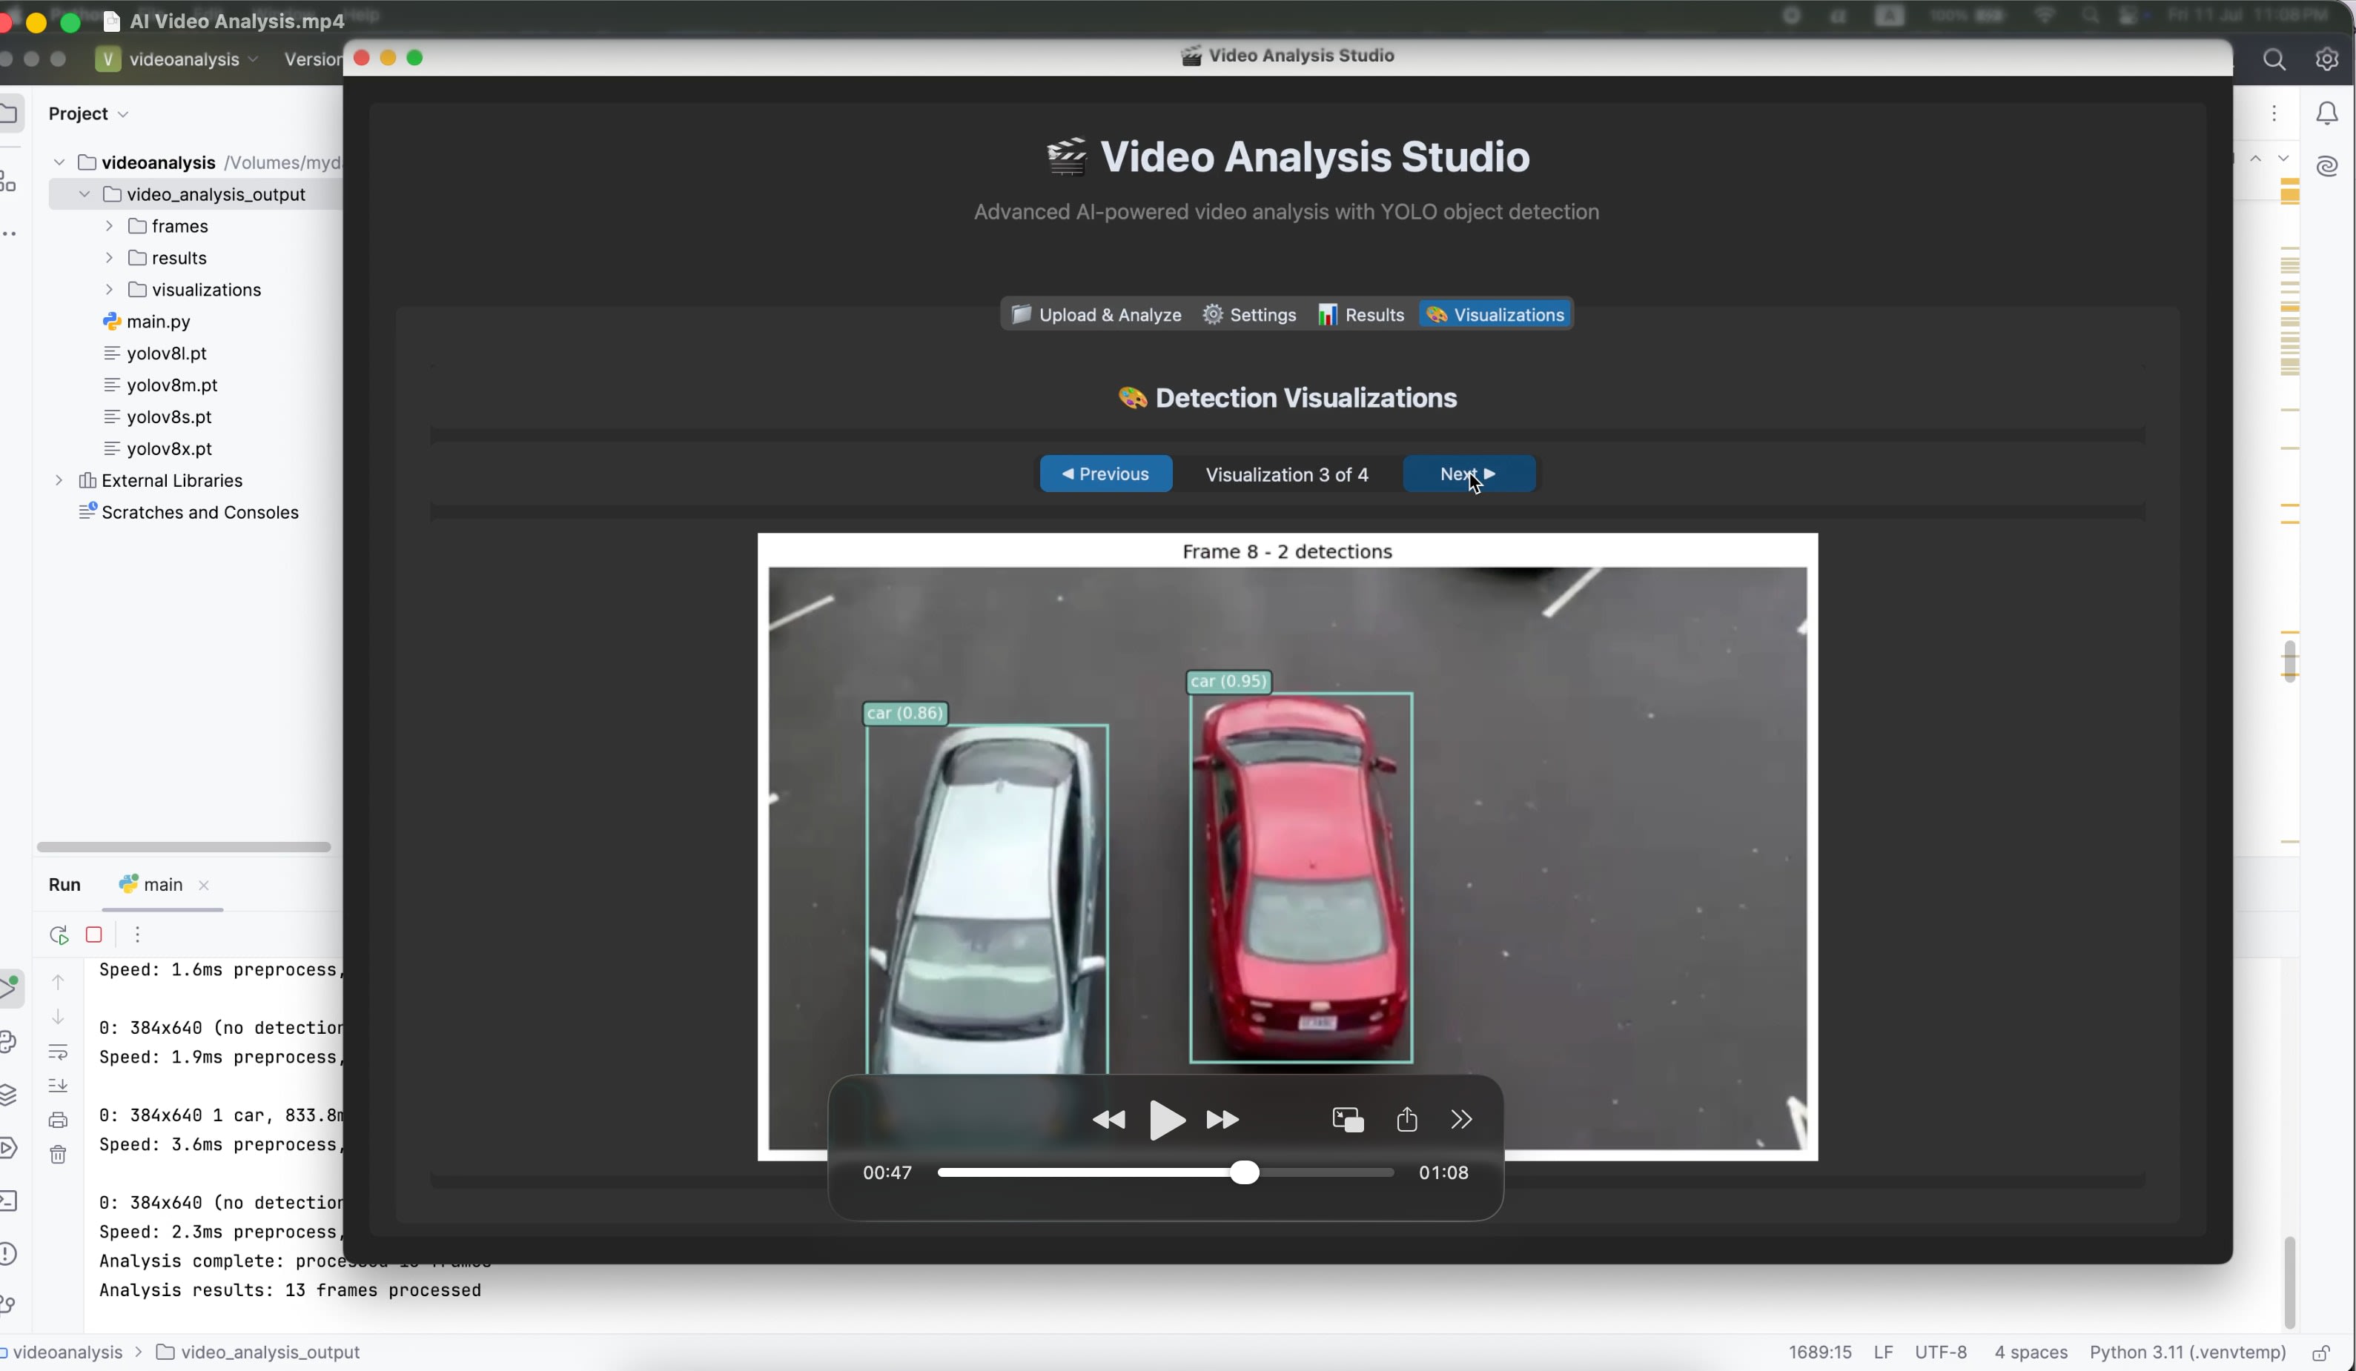Toggle picture-in-picture mode icon
Viewport: 2356px width, 1371px height.
(1347, 1120)
